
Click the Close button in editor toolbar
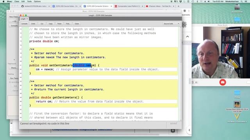77,24
